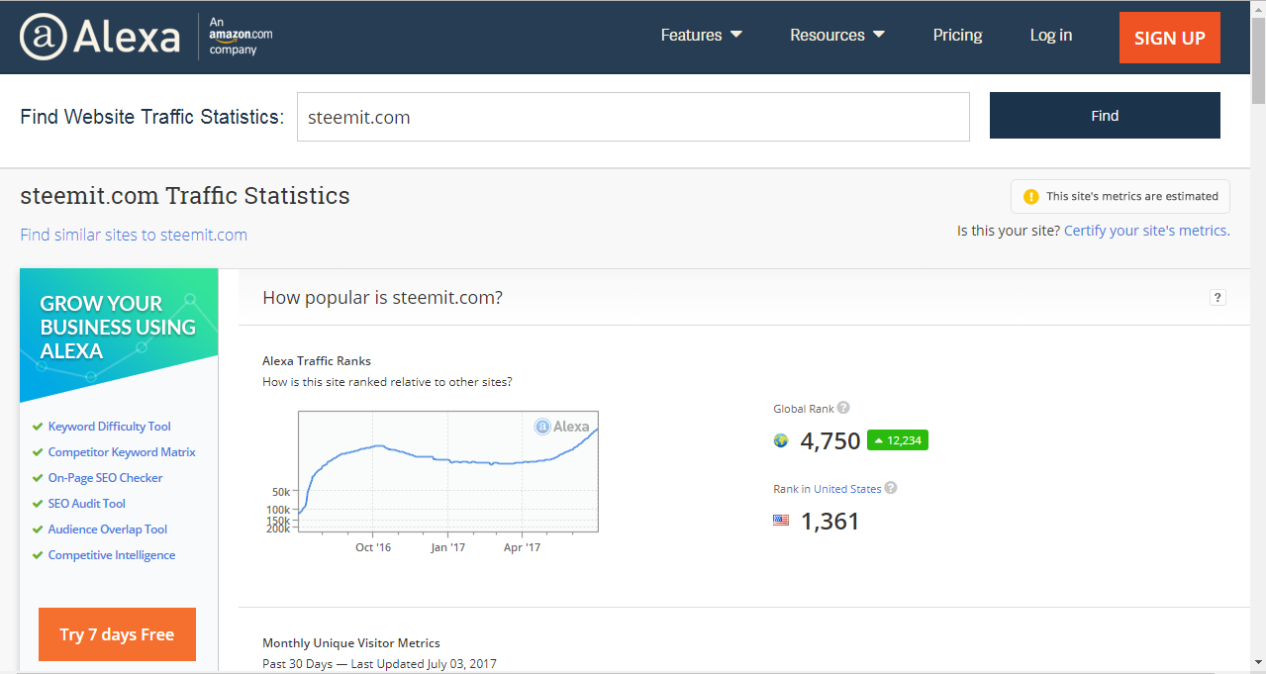This screenshot has width=1266, height=674.
Task: Click the amazon.com company logo
Action: 241,36
